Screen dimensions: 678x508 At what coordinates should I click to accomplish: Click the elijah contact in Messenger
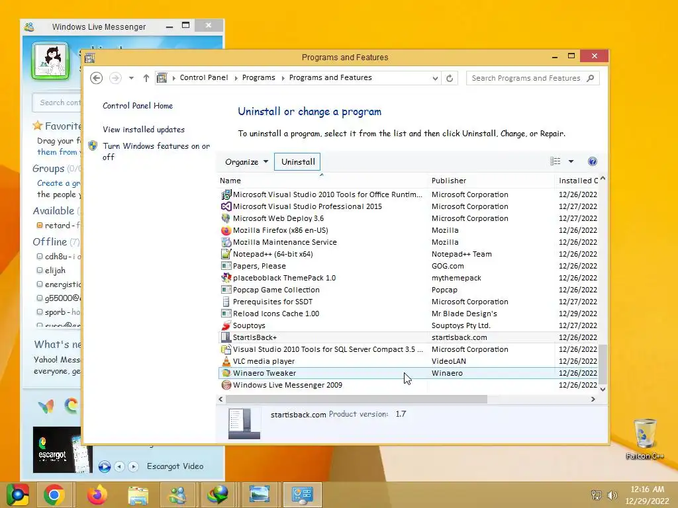tap(55, 271)
